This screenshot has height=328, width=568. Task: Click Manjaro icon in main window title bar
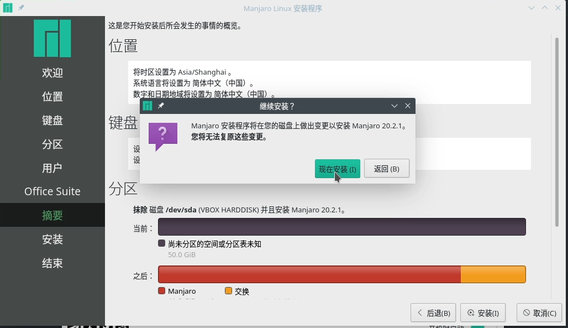[8, 8]
